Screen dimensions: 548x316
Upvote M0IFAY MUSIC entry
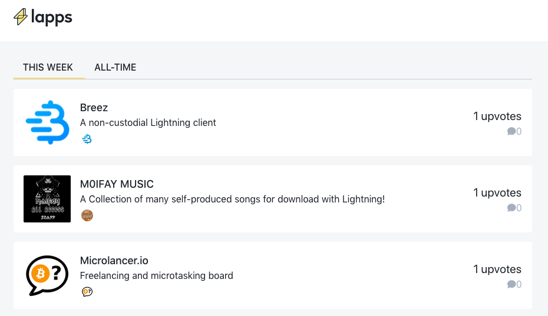click(x=497, y=193)
